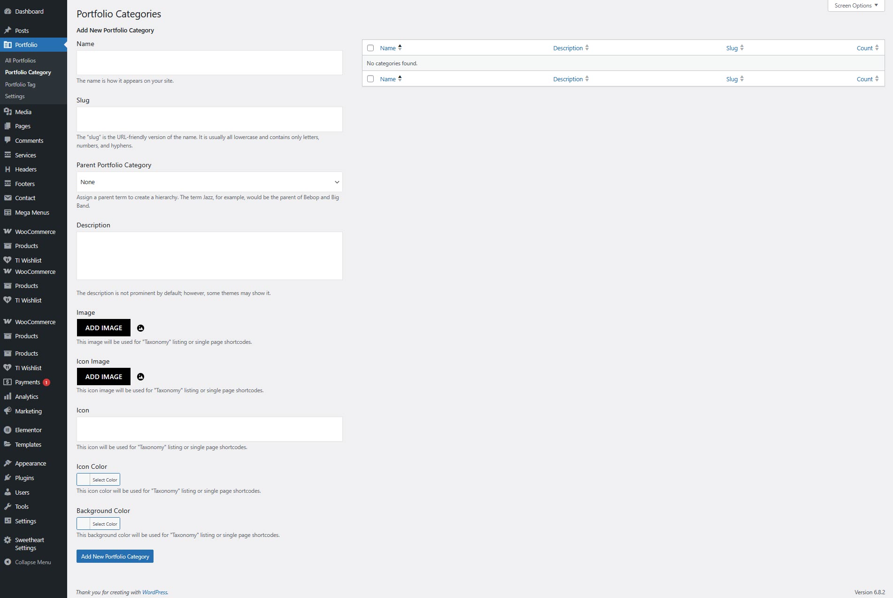The height and width of the screenshot is (598, 893).
Task: Sort by Name in the table footer
Action: [391, 79]
